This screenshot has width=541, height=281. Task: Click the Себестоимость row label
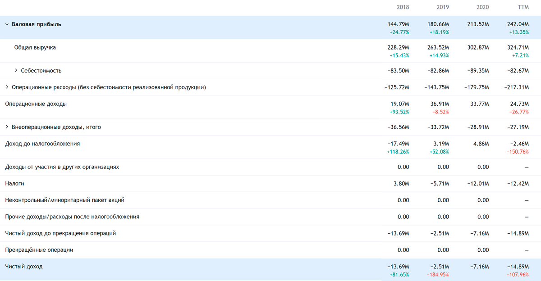[x=41, y=71]
